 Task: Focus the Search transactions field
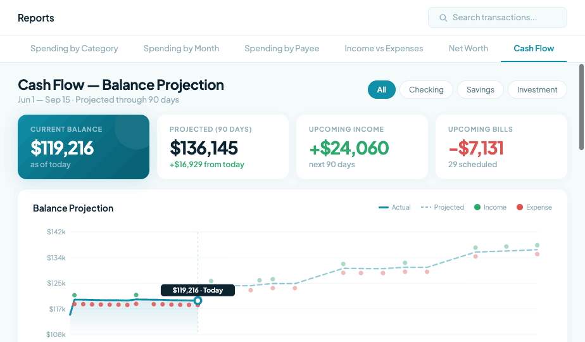click(x=498, y=18)
